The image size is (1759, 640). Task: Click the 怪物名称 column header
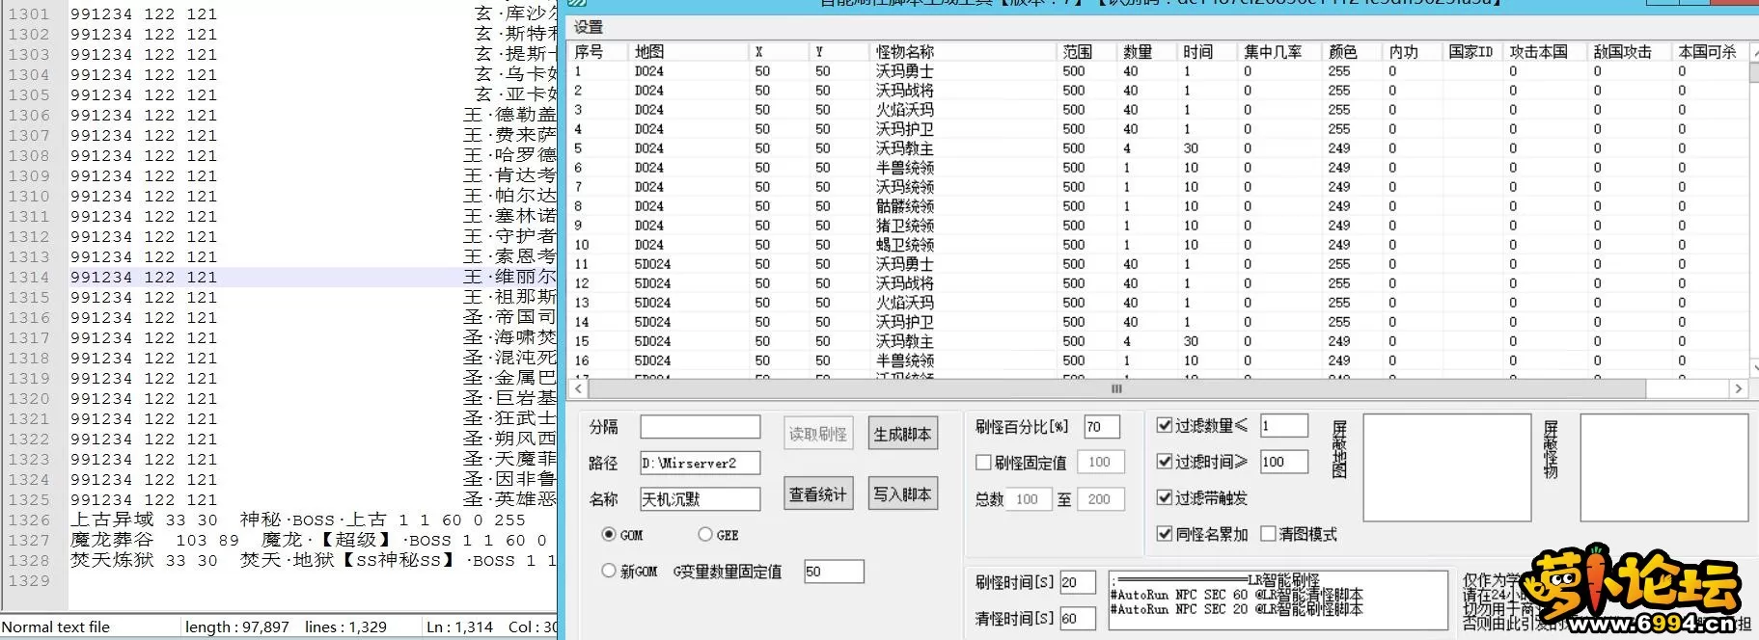click(964, 52)
